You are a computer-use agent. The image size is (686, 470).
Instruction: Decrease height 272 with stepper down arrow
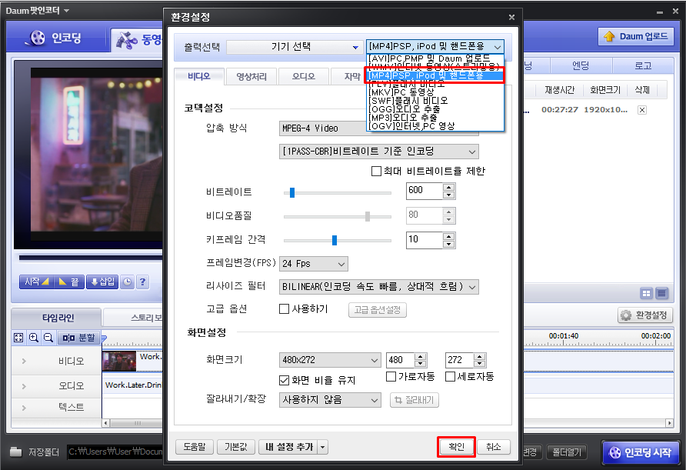point(480,364)
